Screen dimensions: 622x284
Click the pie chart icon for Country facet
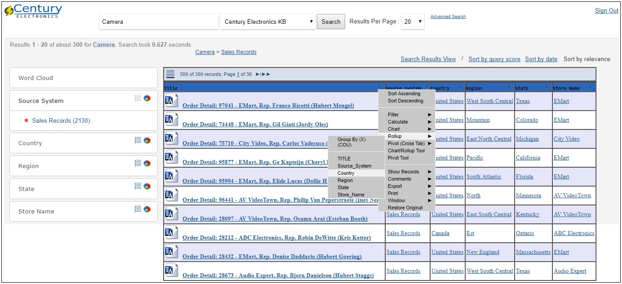(x=147, y=140)
